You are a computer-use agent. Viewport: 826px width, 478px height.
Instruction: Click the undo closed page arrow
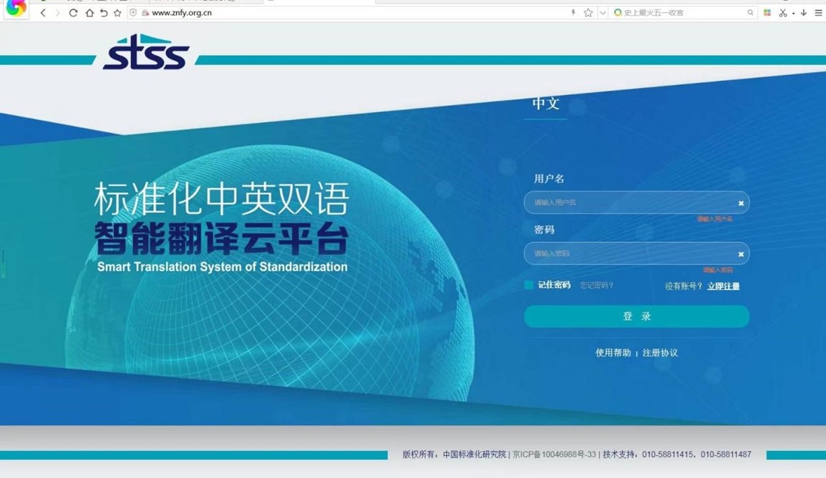tap(104, 13)
